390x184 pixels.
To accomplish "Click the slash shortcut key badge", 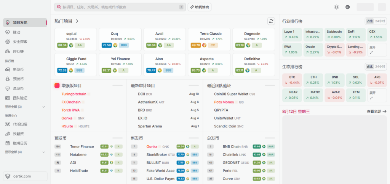I will pyautogui.click(x=181, y=7).
